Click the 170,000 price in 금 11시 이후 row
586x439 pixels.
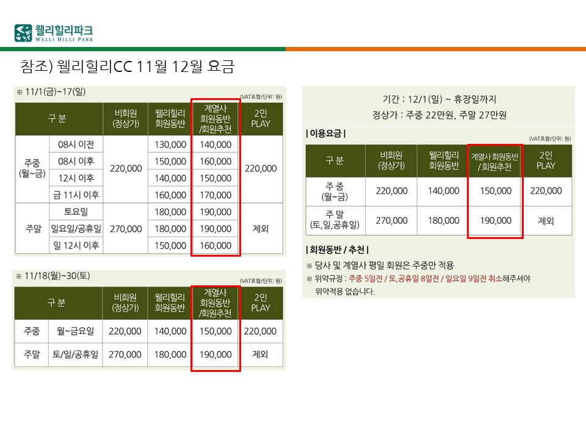pyautogui.click(x=215, y=195)
